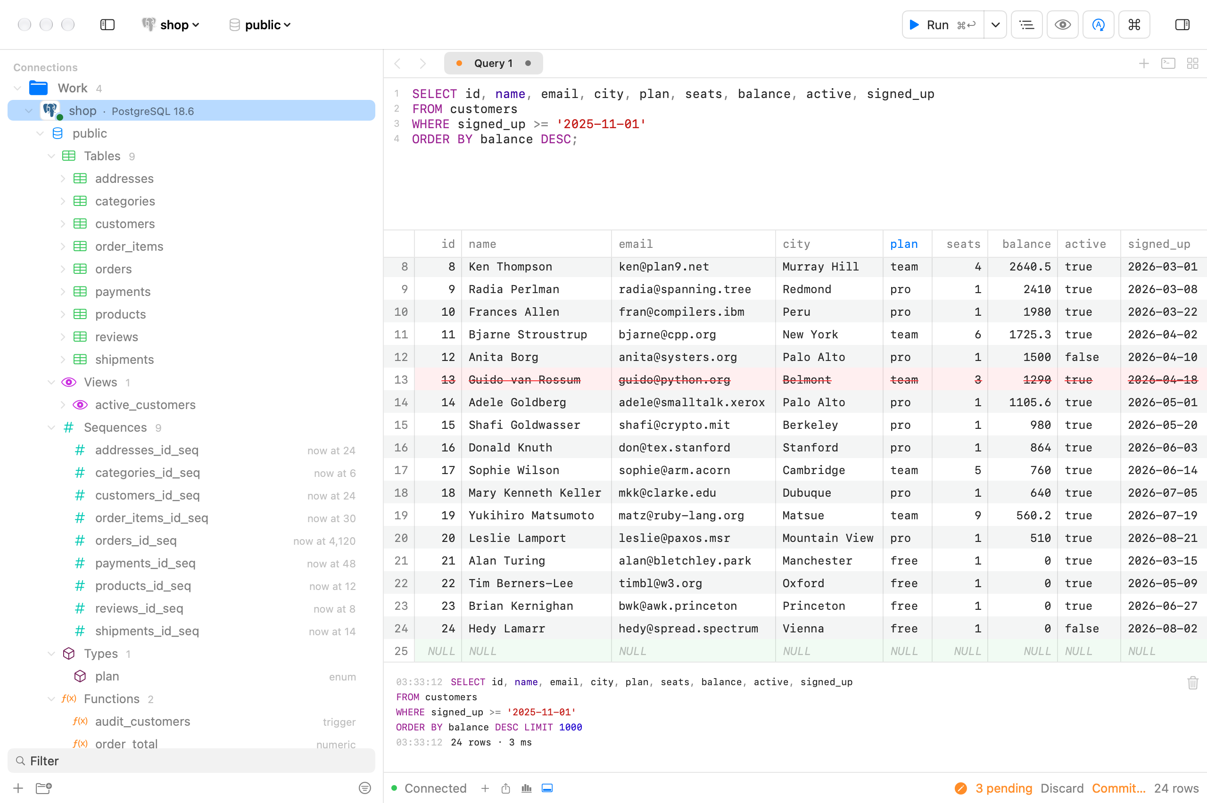Toggle the right inspector panel
Screen dimensions: 1207x803
coord(1182,25)
